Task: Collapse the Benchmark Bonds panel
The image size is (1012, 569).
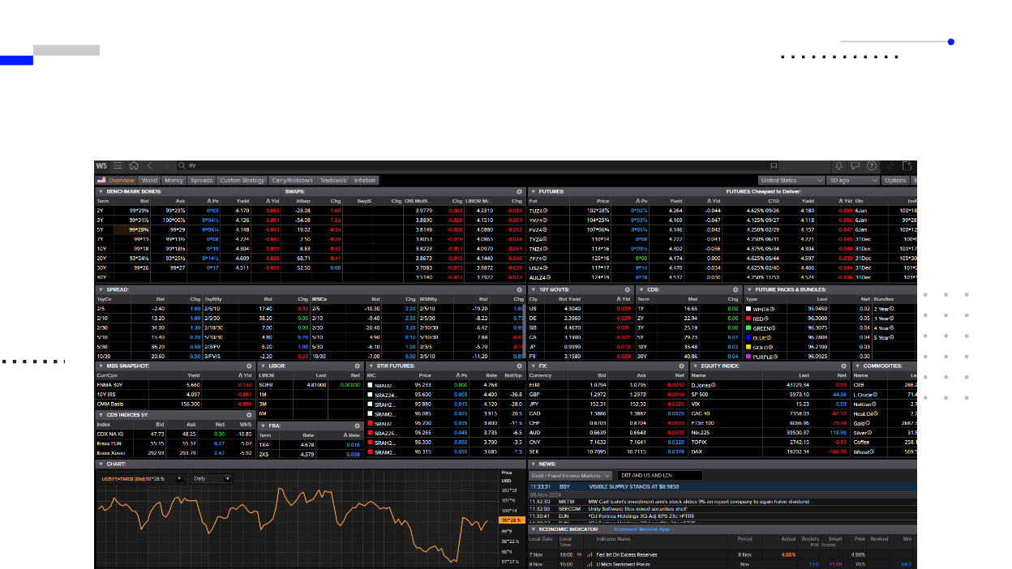Action: coord(101,191)
